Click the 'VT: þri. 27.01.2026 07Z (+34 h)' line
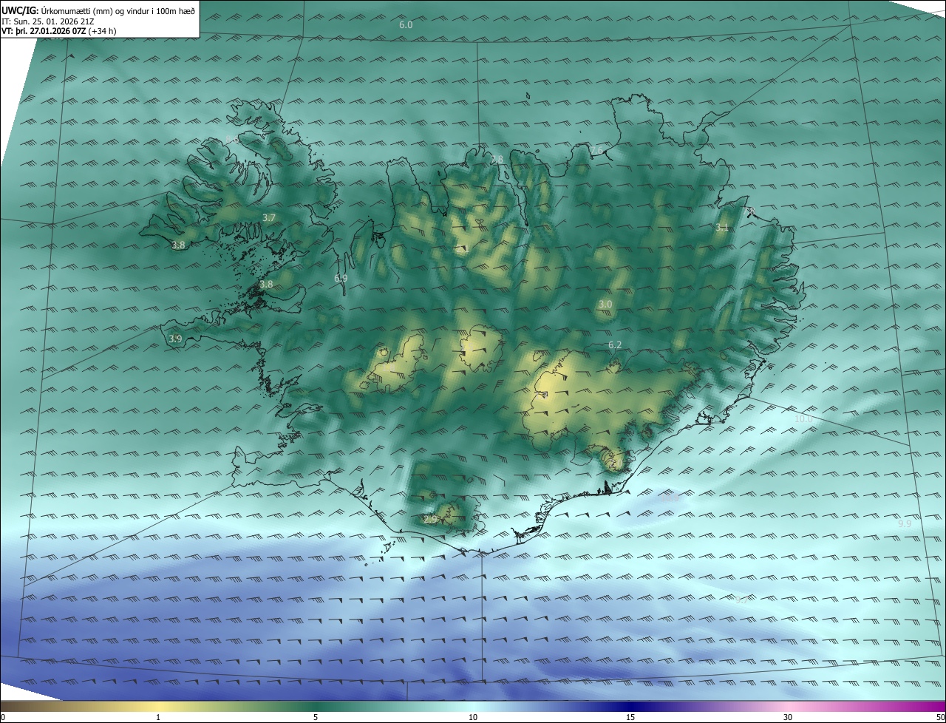Viewport: 946px width, 723px height. point(59,31)
